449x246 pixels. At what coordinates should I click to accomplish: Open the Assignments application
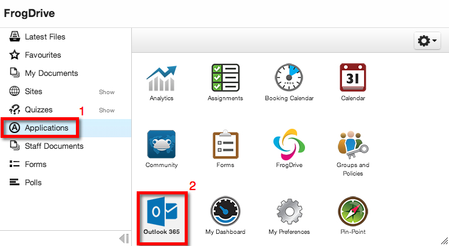pyautogui.click(x=225, y=83)
